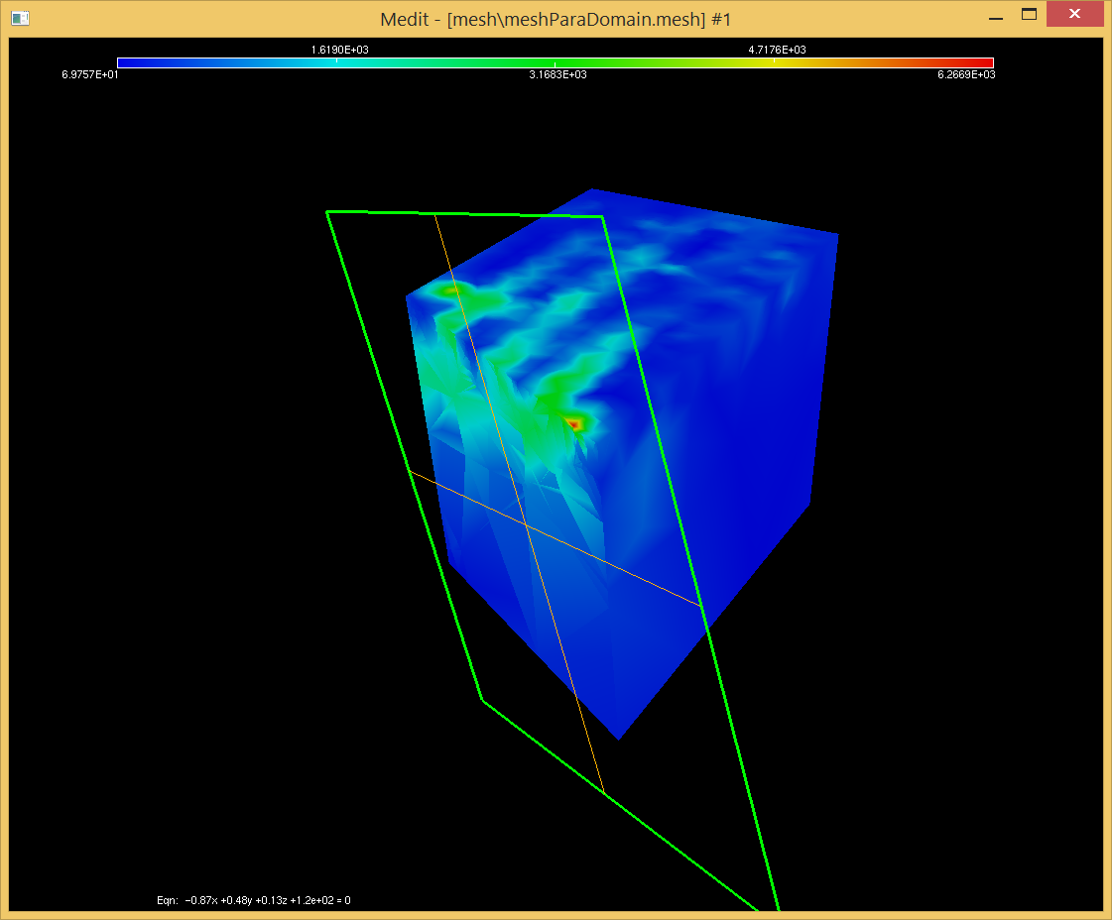Click the 4.7176E+03 scale label

point(777,50)
